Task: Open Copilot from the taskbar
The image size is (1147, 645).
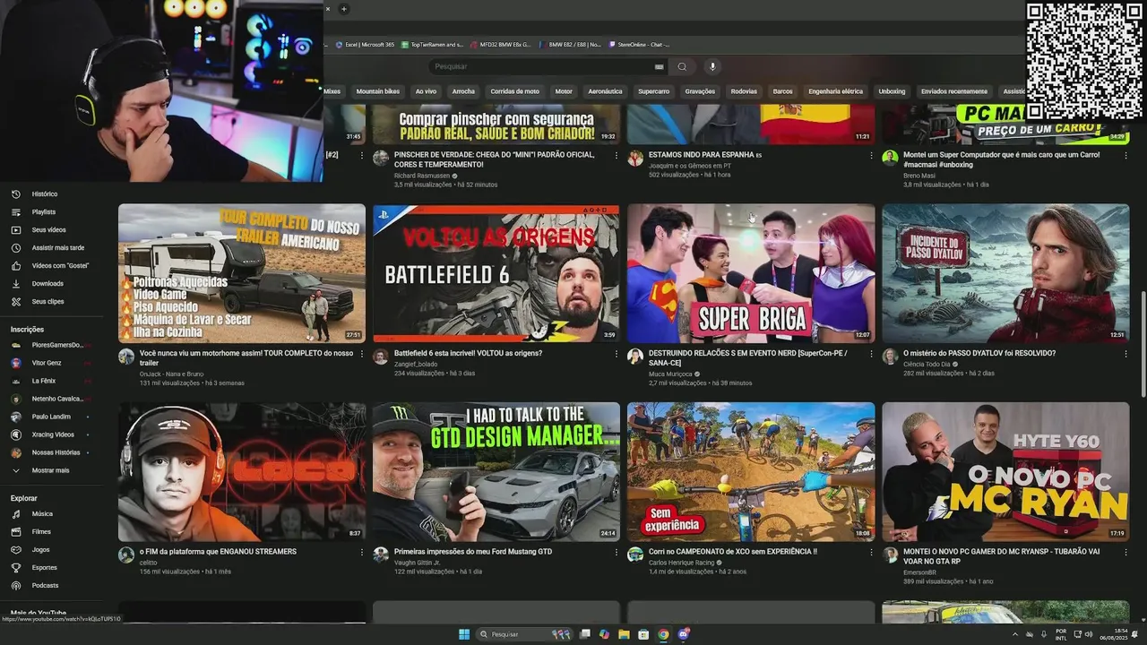Action: pos(604,634)
